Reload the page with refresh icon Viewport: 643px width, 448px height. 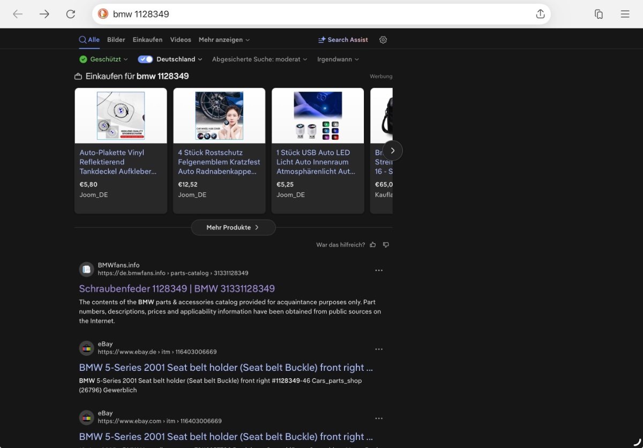[x=70, y=14]
